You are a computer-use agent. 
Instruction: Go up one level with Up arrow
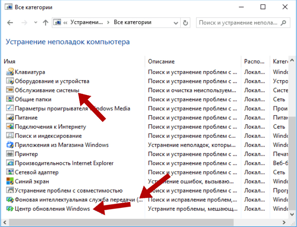pyautogui.click(x=45, y=23)
